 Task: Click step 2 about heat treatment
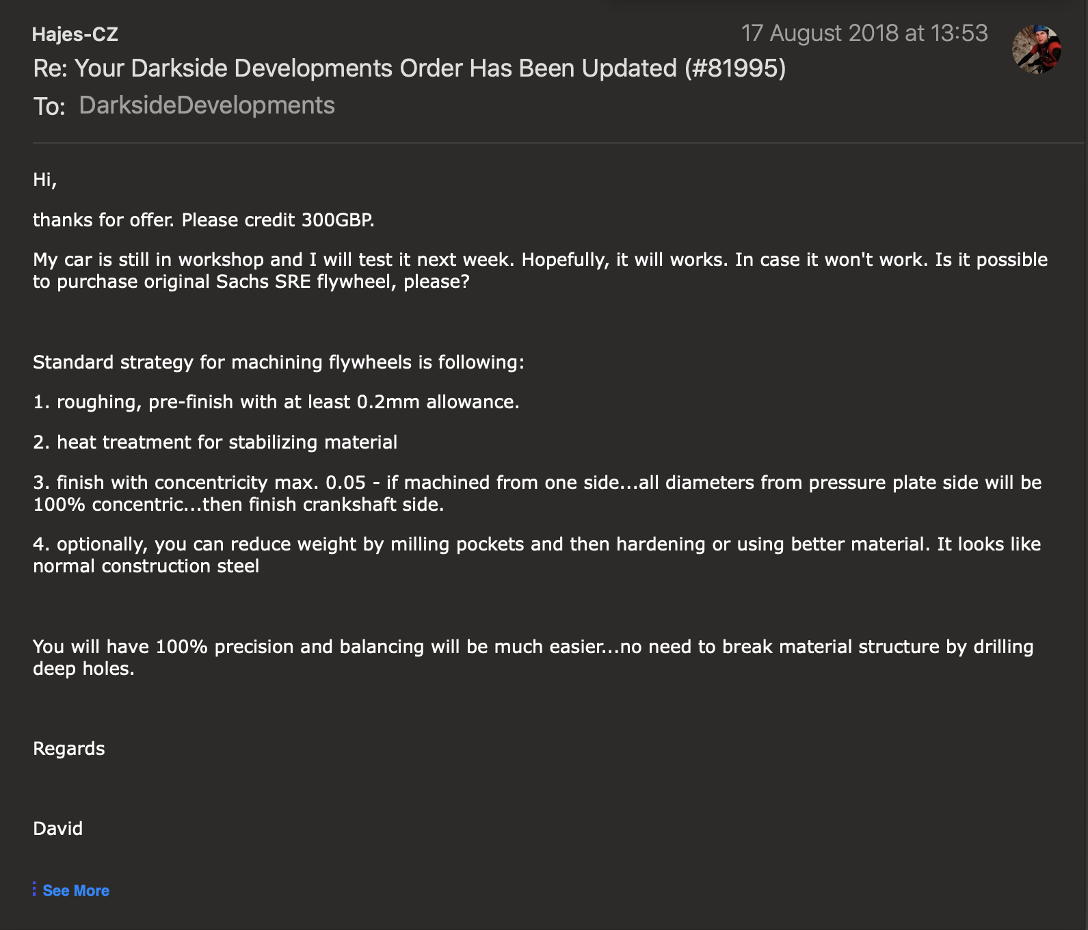[215, 442]
